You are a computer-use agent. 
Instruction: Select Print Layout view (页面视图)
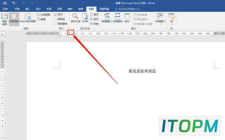point(14,19)
